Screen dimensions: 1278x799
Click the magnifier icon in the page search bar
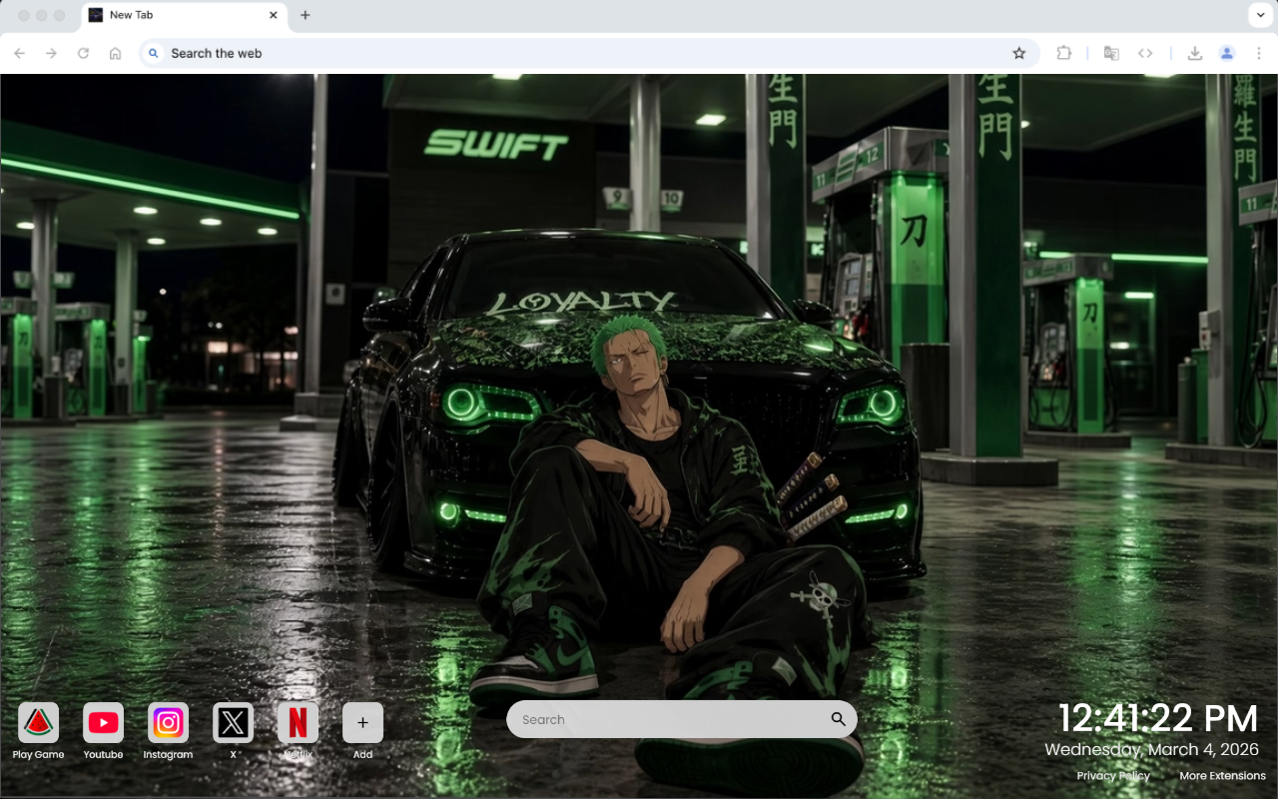tap(838, 719)
